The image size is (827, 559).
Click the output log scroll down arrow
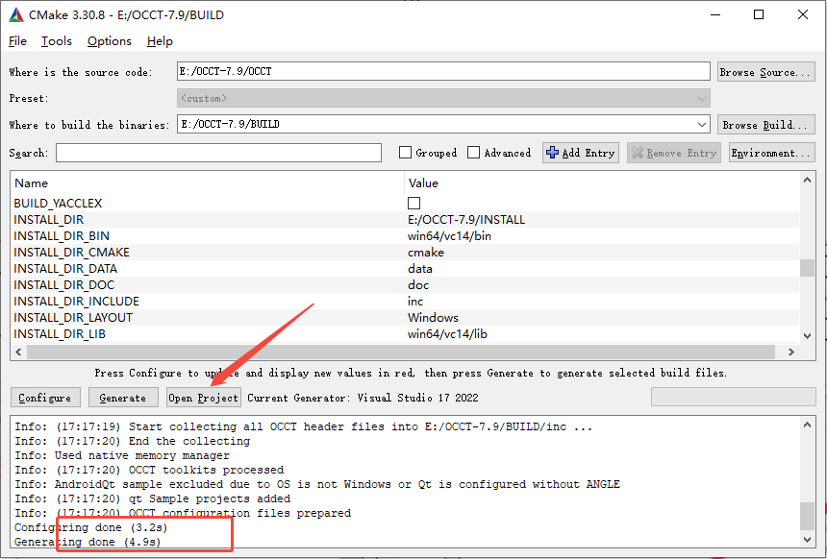[807, 539]
